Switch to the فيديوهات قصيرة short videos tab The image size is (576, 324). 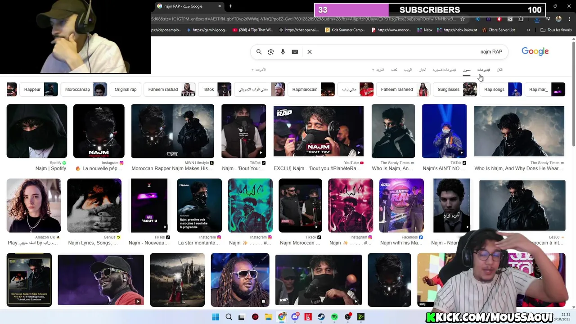tap(445, 70)
